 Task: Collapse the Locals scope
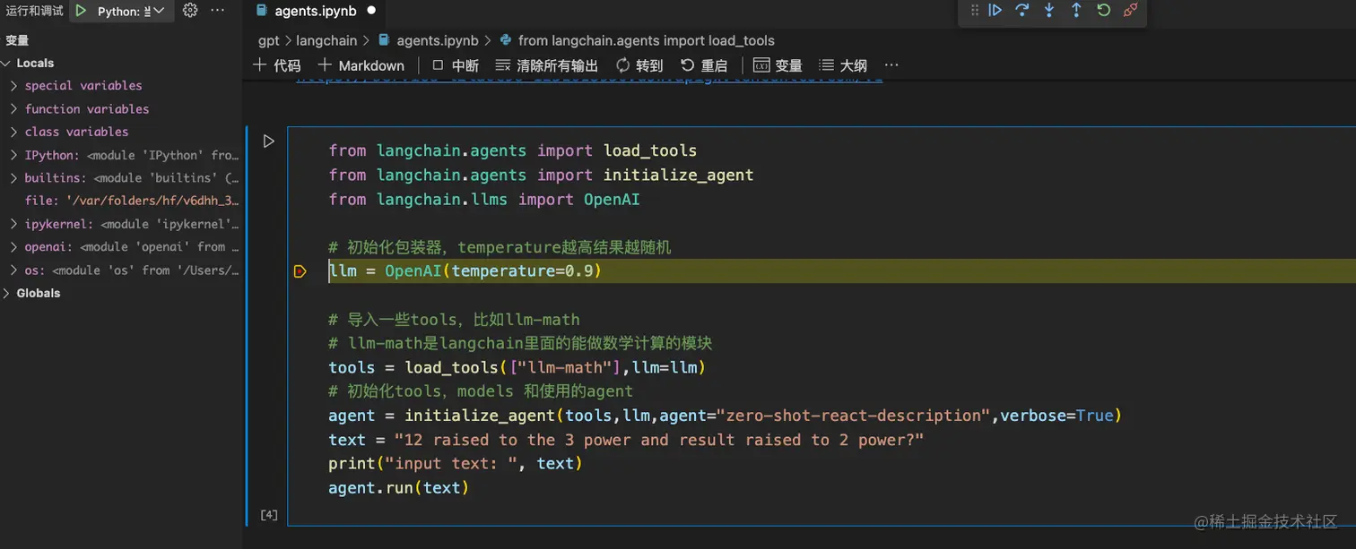[x=6, y=63]
